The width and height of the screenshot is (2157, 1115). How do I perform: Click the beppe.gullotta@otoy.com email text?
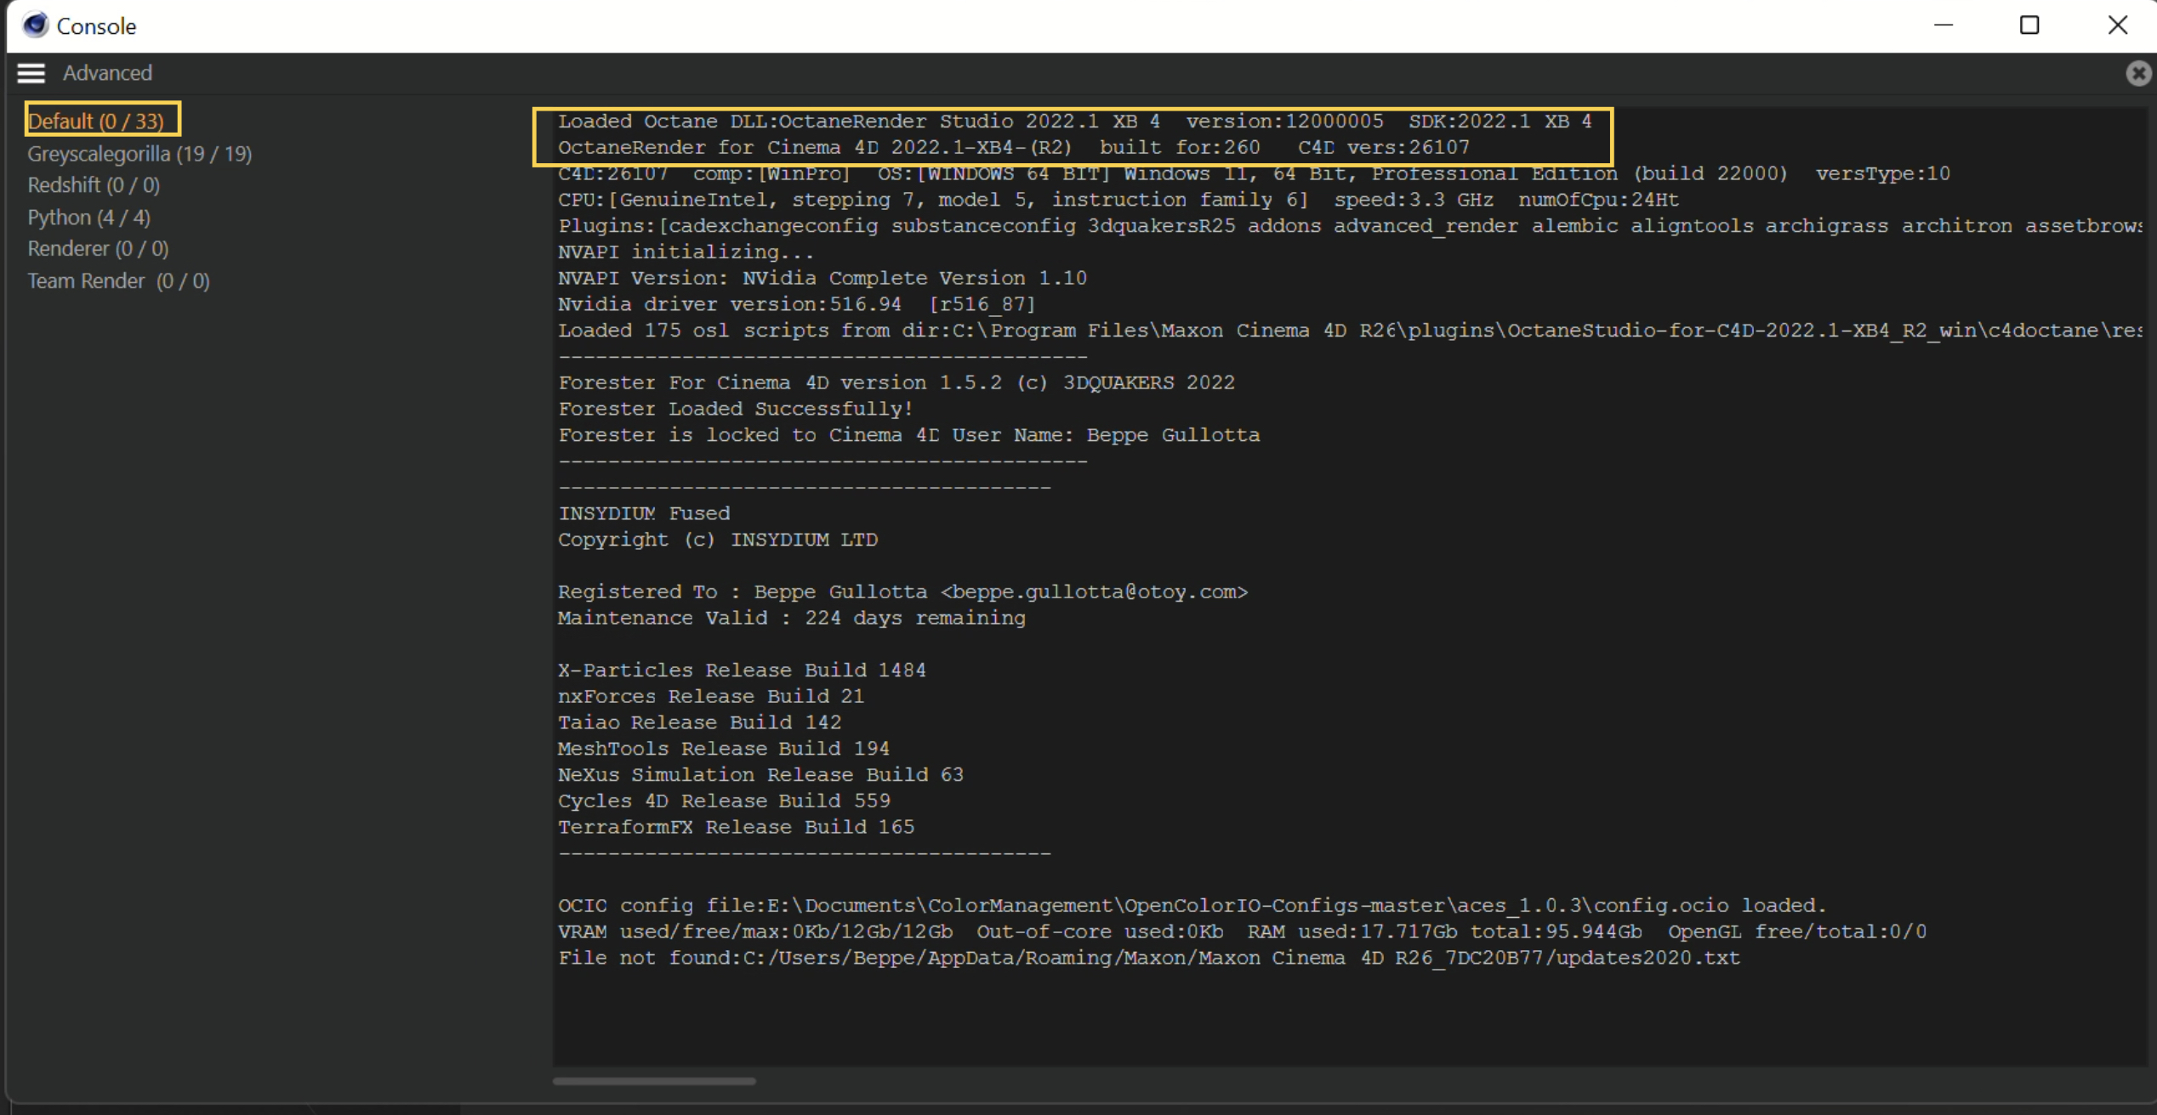(1094, 591)
